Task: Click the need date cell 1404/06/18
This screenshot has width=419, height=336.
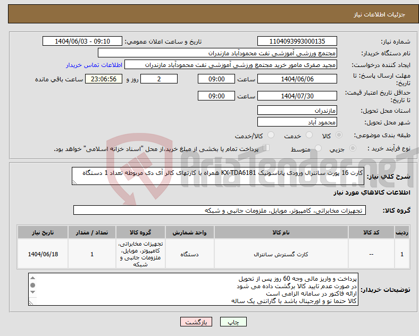Action: pos(43,254)
